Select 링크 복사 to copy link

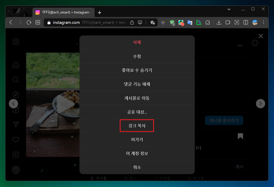137,126
